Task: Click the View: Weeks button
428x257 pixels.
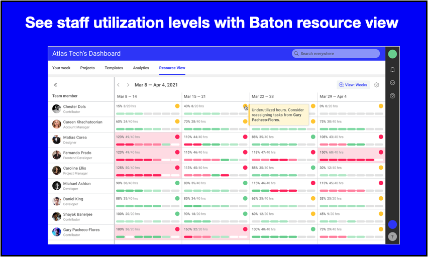Action: point(353,85)
